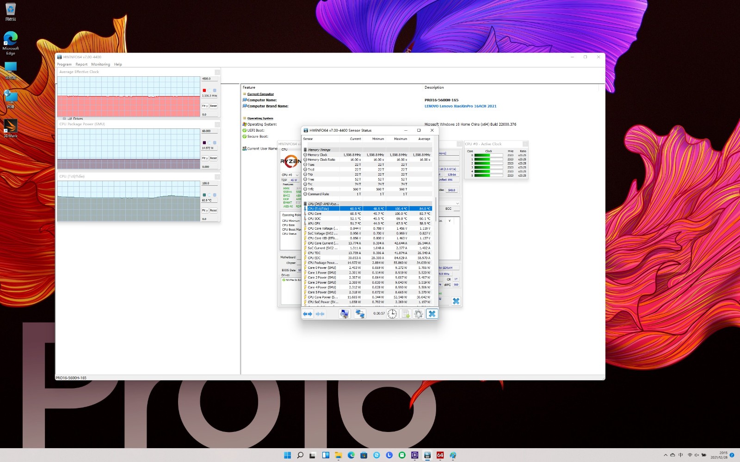Open File Explorer from taskbar
740x462 pixels.
click(339, 455)
